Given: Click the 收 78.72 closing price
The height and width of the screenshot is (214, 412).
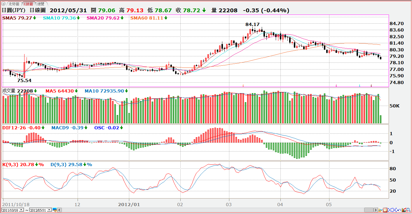Looking at the screenshot, I should click(188, 10).
